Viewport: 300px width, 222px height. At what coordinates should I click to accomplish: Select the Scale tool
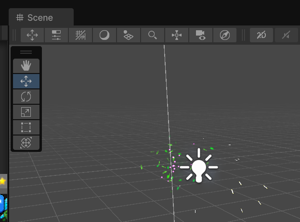(x=26, y=112)
